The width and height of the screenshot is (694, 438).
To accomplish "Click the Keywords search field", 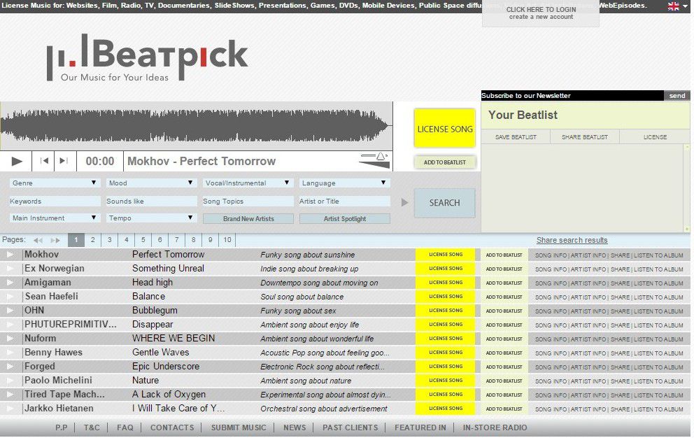I will tap(55, 202).
